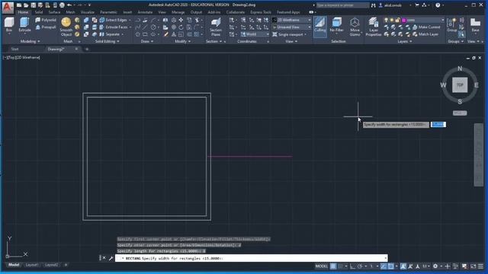The width and height of the screenshot is (488, 274).
Task: Expand the Draw panel
Action: [147, 41]
